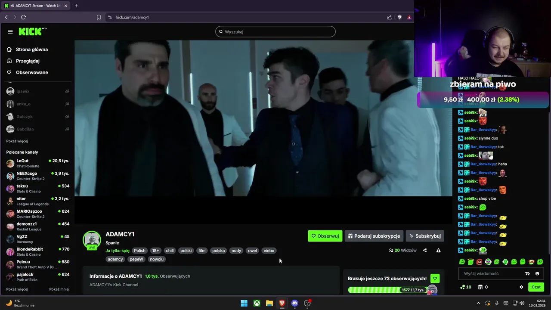The width and height of the screenshot is (551, 310).
Task: Reload the page with refresh icon
Action: 23,17
